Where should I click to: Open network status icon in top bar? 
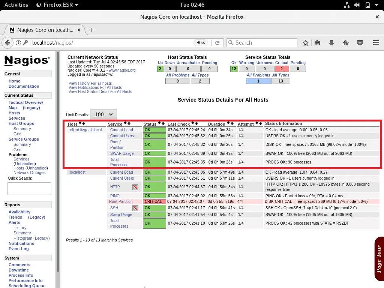click(346, 5)
